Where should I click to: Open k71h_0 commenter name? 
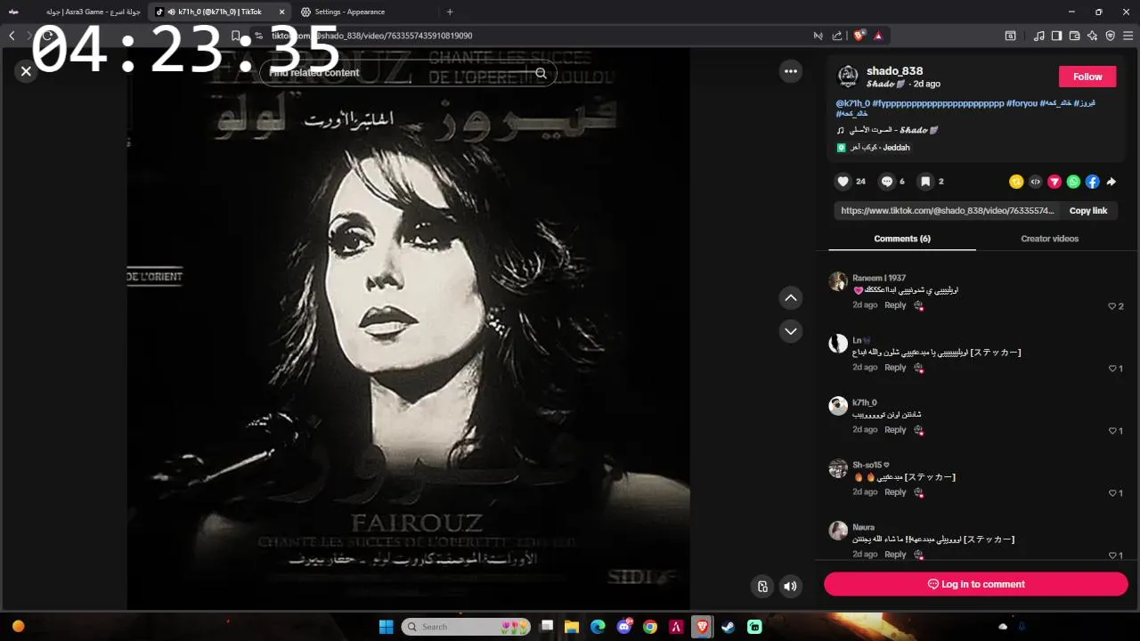[x=864, y=402]
